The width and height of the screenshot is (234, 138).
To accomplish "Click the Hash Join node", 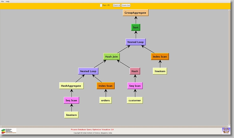I will [x=112, y=57].
